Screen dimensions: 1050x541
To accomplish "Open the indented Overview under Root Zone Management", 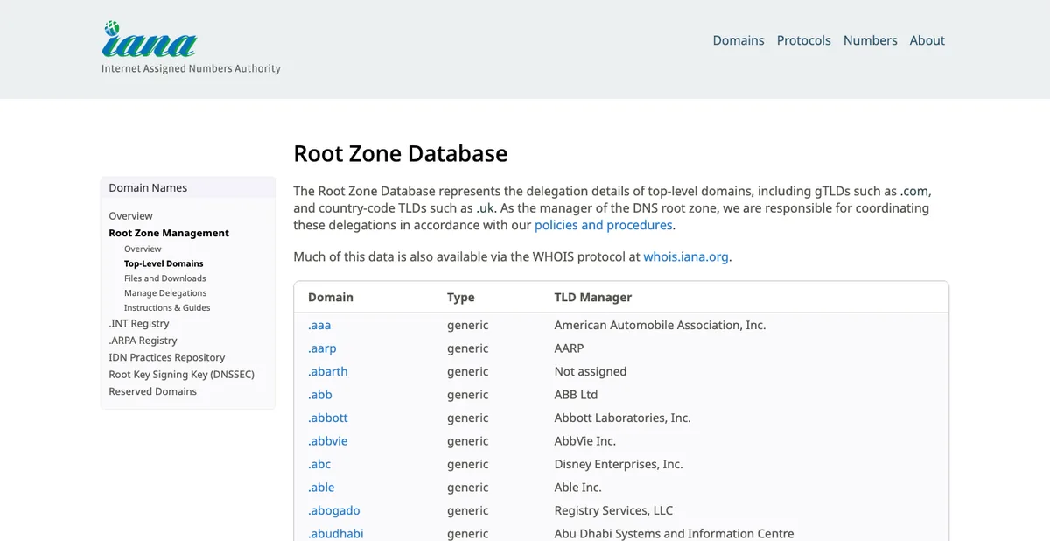I will [x=143, y=249].
